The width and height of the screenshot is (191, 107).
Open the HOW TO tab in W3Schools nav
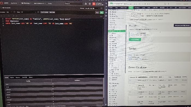pos(155,8)
